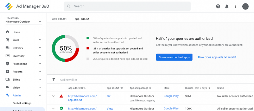Viewport: 254px width, 111px height.
Task: Click the Add new filter field
Action: (x=69, y=80)
